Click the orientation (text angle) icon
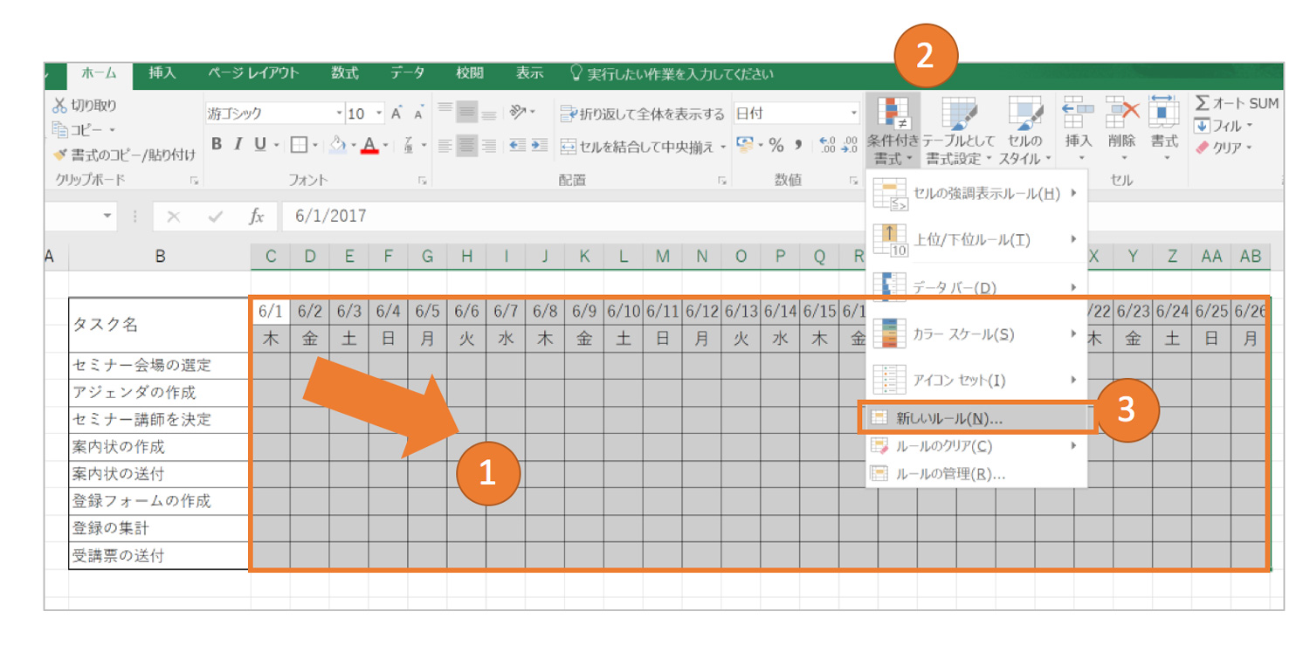The width and height of the screenshot is (1310, 646). tap(519, 112)
